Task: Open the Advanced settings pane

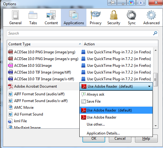Action: 151,17
